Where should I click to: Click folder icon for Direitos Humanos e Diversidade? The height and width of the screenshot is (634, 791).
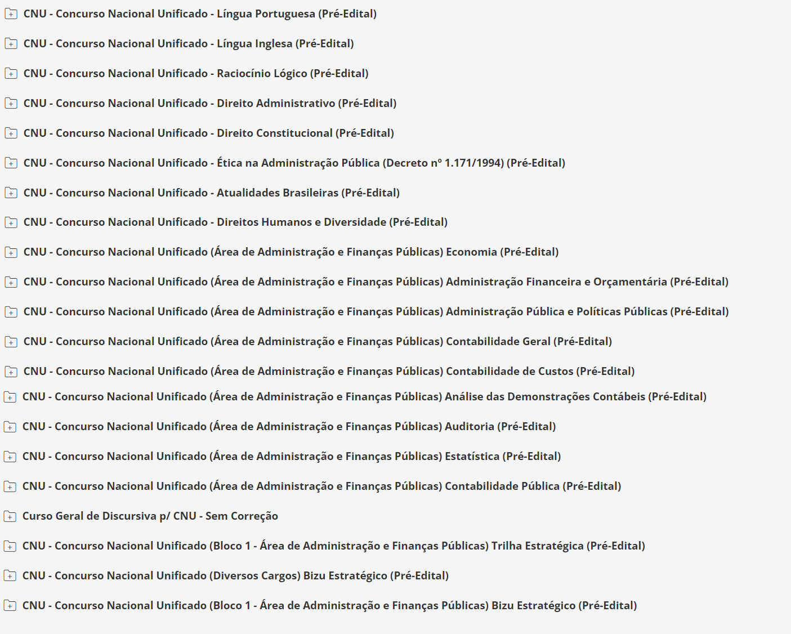pos(11,222)
